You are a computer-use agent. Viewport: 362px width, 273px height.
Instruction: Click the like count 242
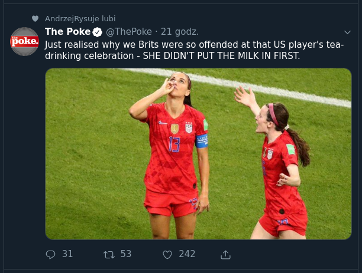click(187, 254)
